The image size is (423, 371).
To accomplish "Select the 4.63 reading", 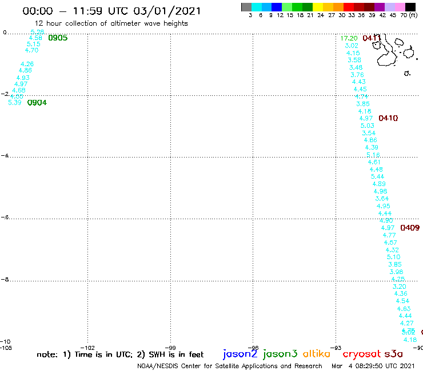I will pyautogui.click(x=404, y=308).
